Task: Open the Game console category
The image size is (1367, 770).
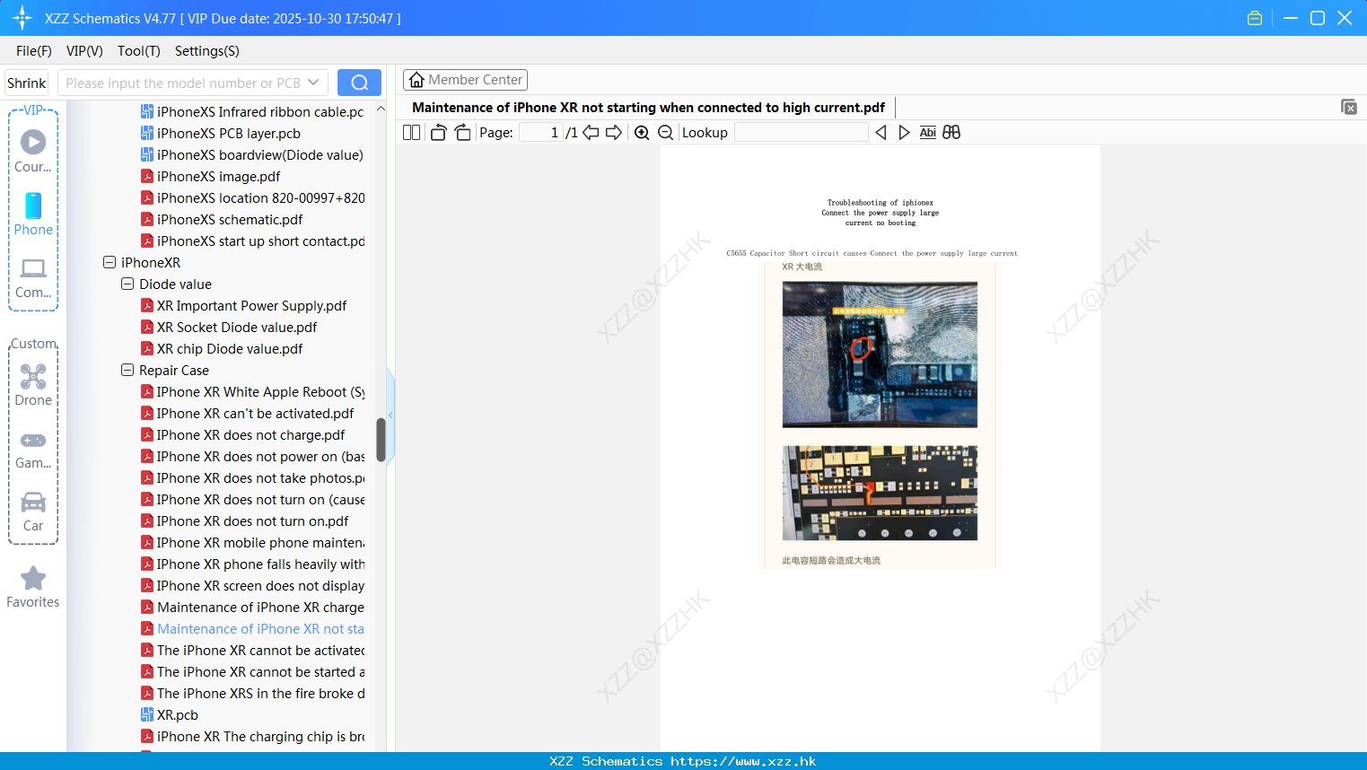Action: (x=33, y=450)
